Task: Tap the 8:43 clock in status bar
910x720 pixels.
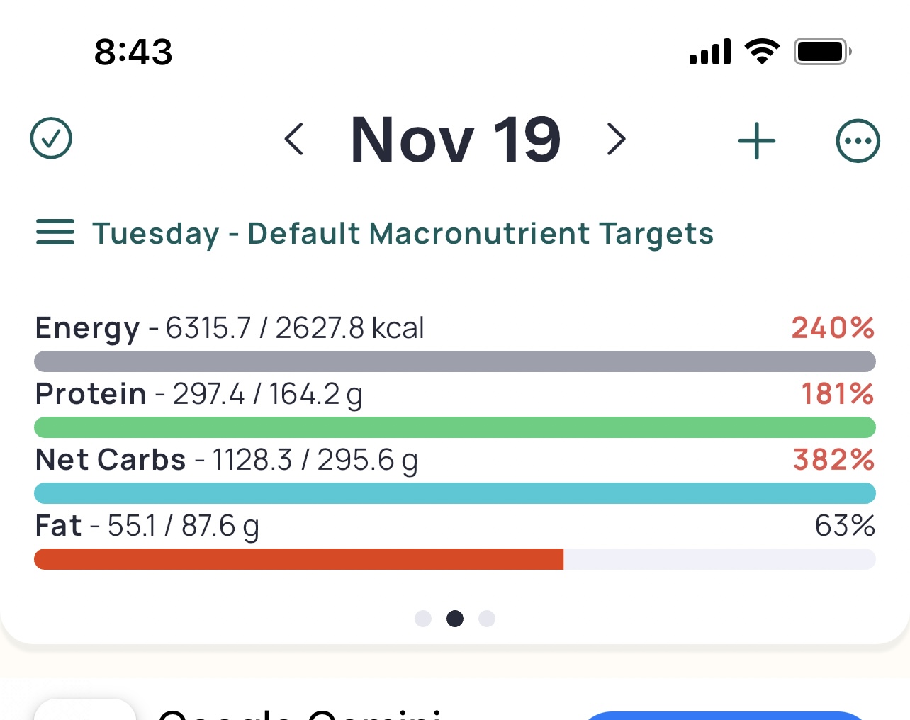Action: coord(133,52)
